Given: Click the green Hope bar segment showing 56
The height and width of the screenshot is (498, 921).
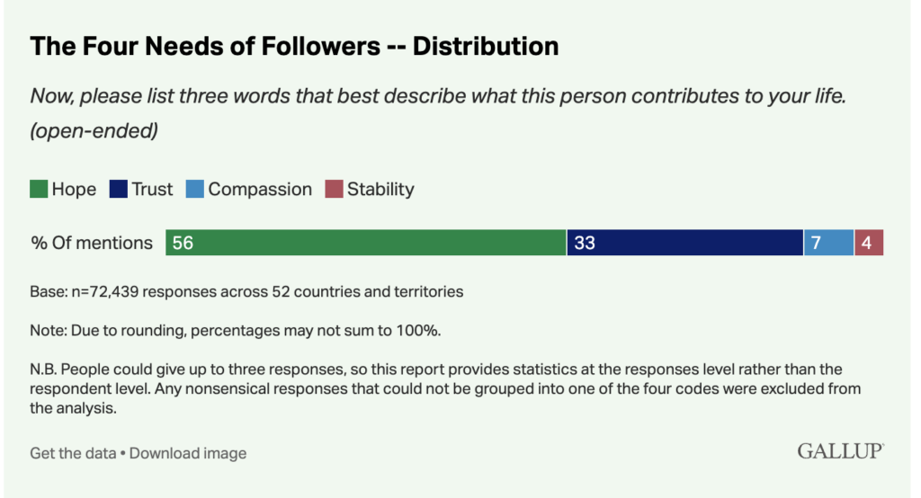Looking at the screenshot, I should click(366, 243).
